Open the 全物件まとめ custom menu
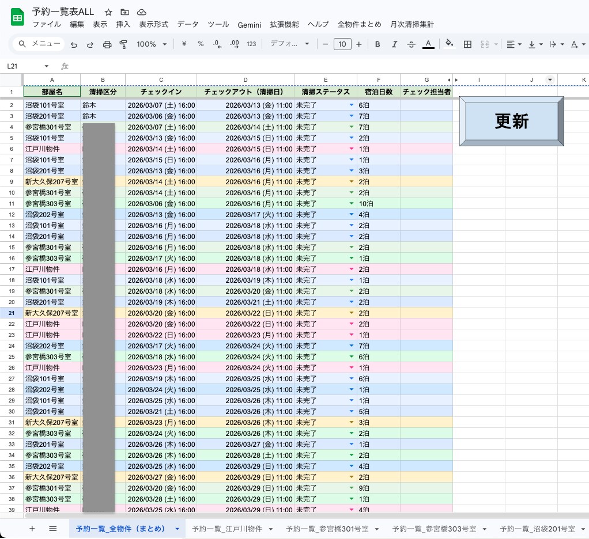Viewport: 589px width, 539px height. click(x=359, y=24)
